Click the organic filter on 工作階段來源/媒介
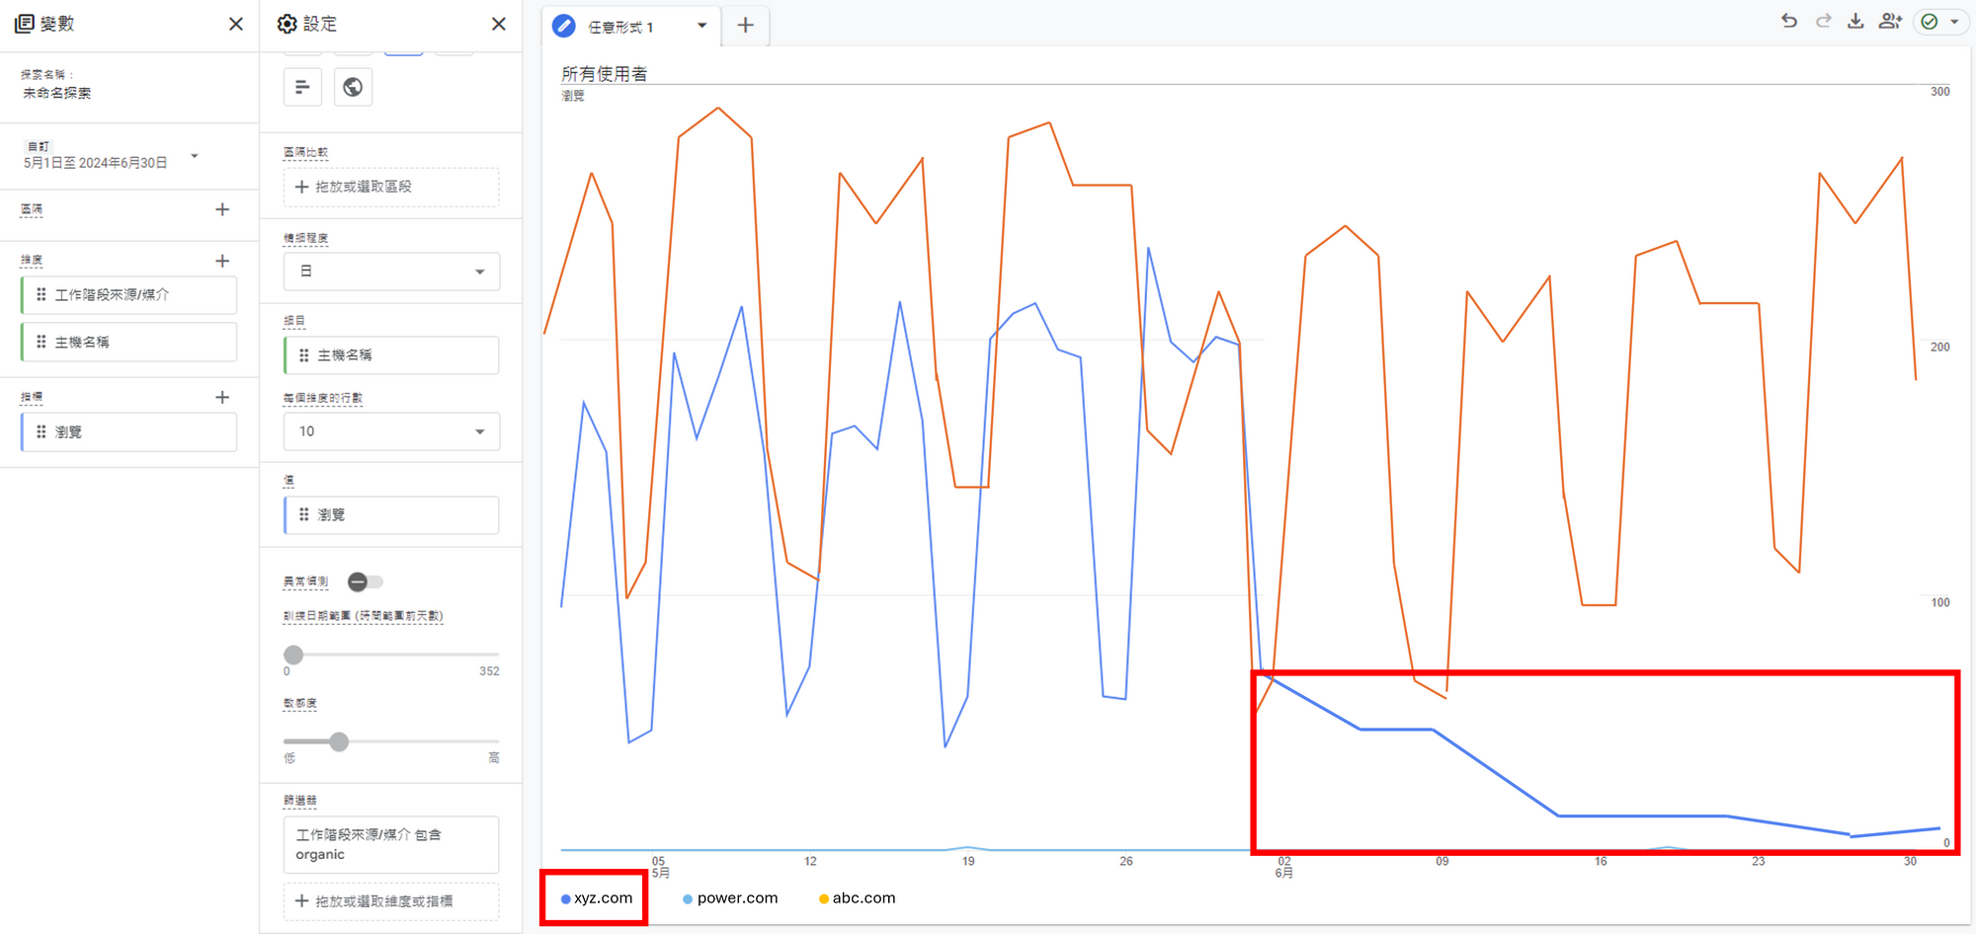Viewport: 1976px width, 934px height. coord(391,844)
